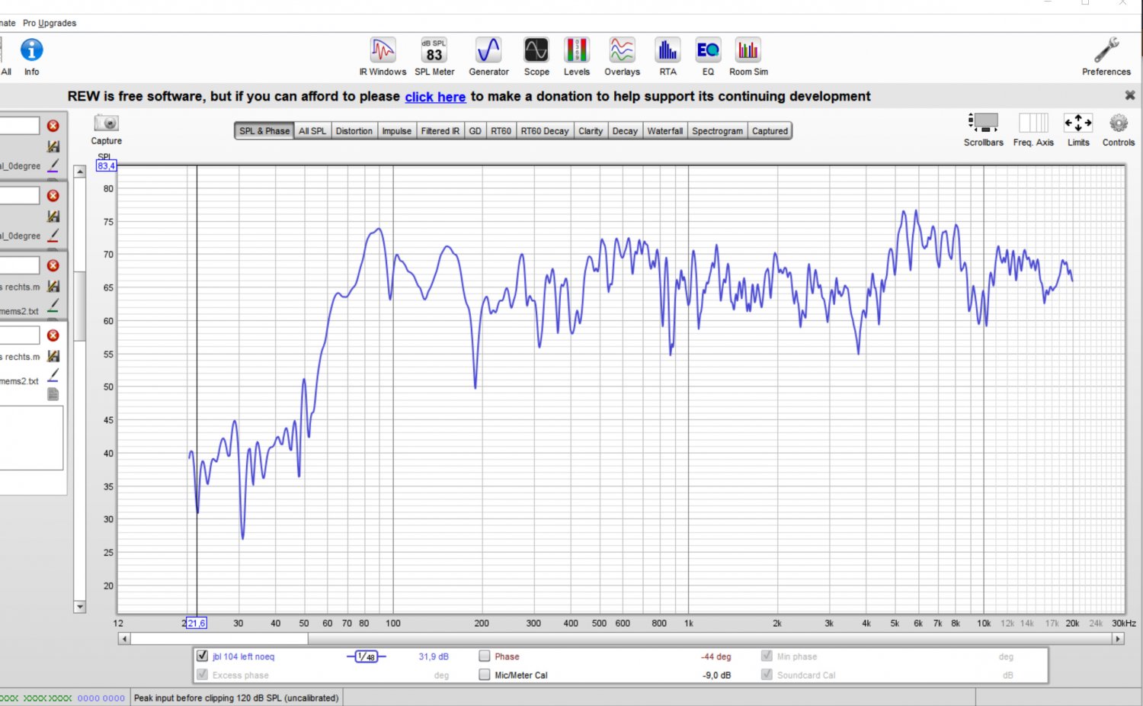Click the large notes text area
Screen dimensions: 1143x706
[31, 438]
